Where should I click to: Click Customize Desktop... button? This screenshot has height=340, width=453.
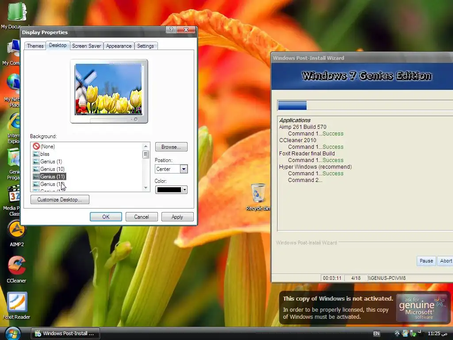60,200
